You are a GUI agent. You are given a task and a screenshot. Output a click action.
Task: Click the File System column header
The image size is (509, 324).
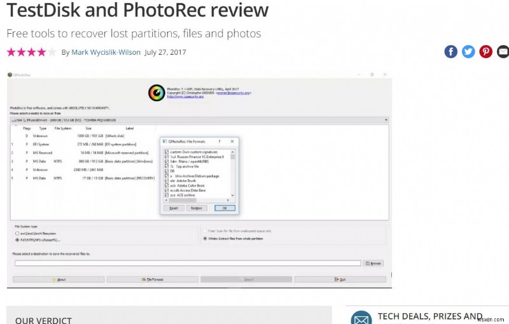[x=62, y=129]
